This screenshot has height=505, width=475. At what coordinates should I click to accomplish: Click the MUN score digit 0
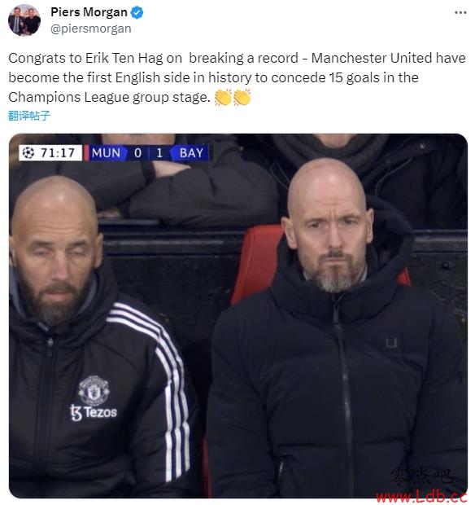pyautogui.click(x=137, y=152)
